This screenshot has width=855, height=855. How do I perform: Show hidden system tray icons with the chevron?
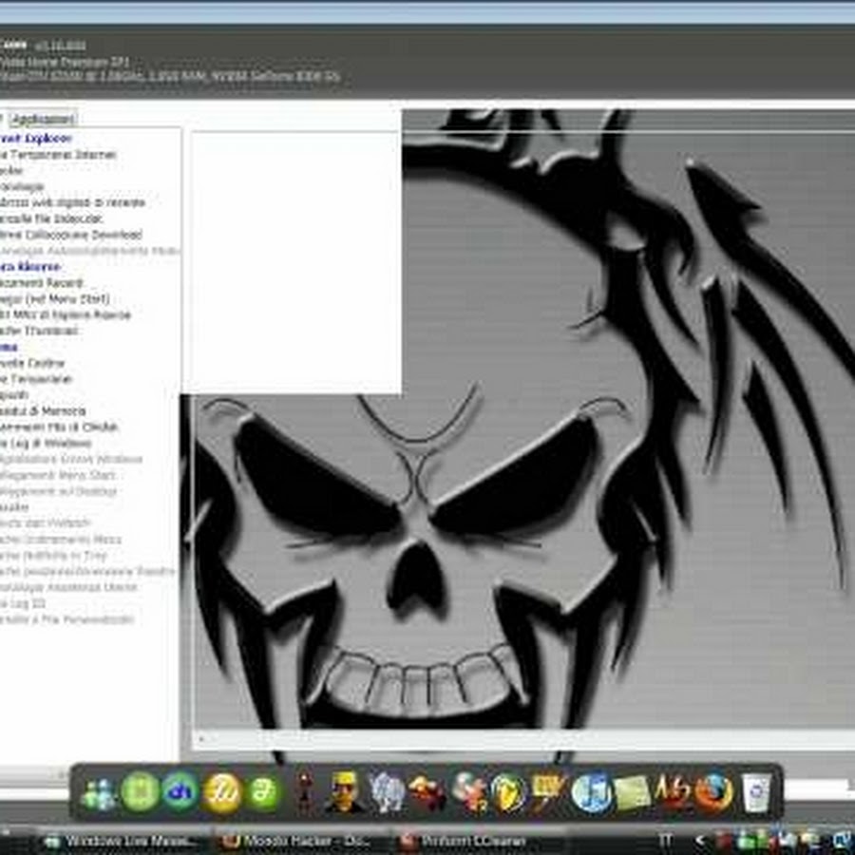tap(699, 841)
